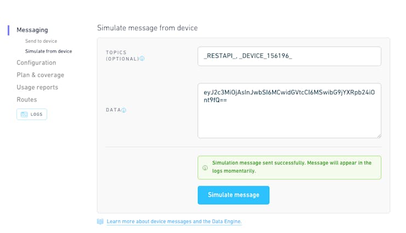
Task: Click the Simulate message from device heading
Action: tap(148, 28)
